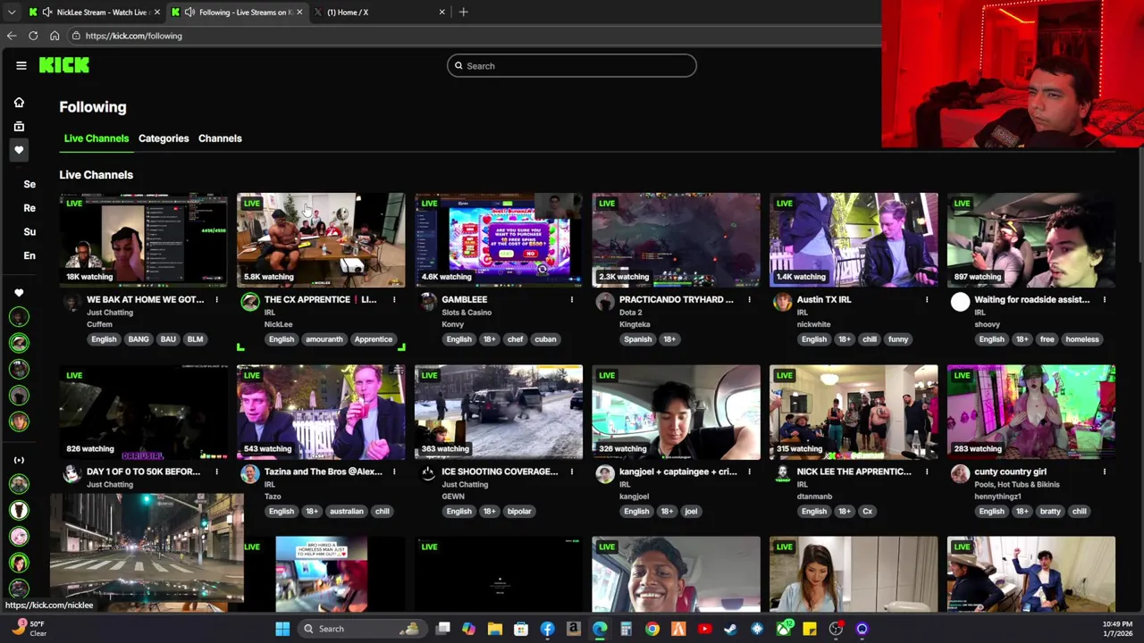Viewport: 1144px width, 643px height.
Task: Click browser home button
Action: click(55, 36)
